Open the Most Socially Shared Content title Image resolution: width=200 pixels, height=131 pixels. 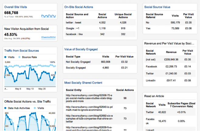tap(83, 83)
